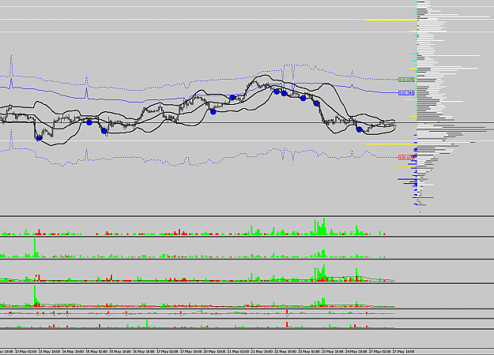
Task: Click the red price label on lower dotted band
Action: 406,158
